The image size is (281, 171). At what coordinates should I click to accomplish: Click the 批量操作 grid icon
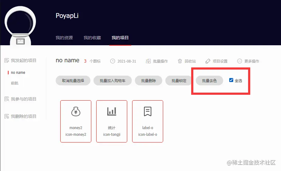coord(148,61)
